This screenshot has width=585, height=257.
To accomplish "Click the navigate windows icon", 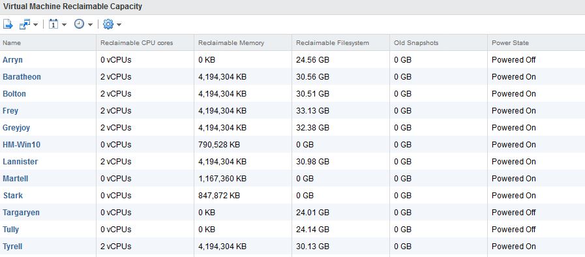I will coord(25,25).
